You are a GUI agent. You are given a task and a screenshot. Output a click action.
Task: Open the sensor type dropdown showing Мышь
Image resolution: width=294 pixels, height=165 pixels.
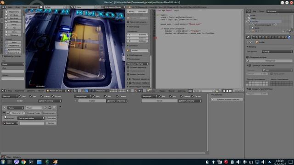pos(16,108)
